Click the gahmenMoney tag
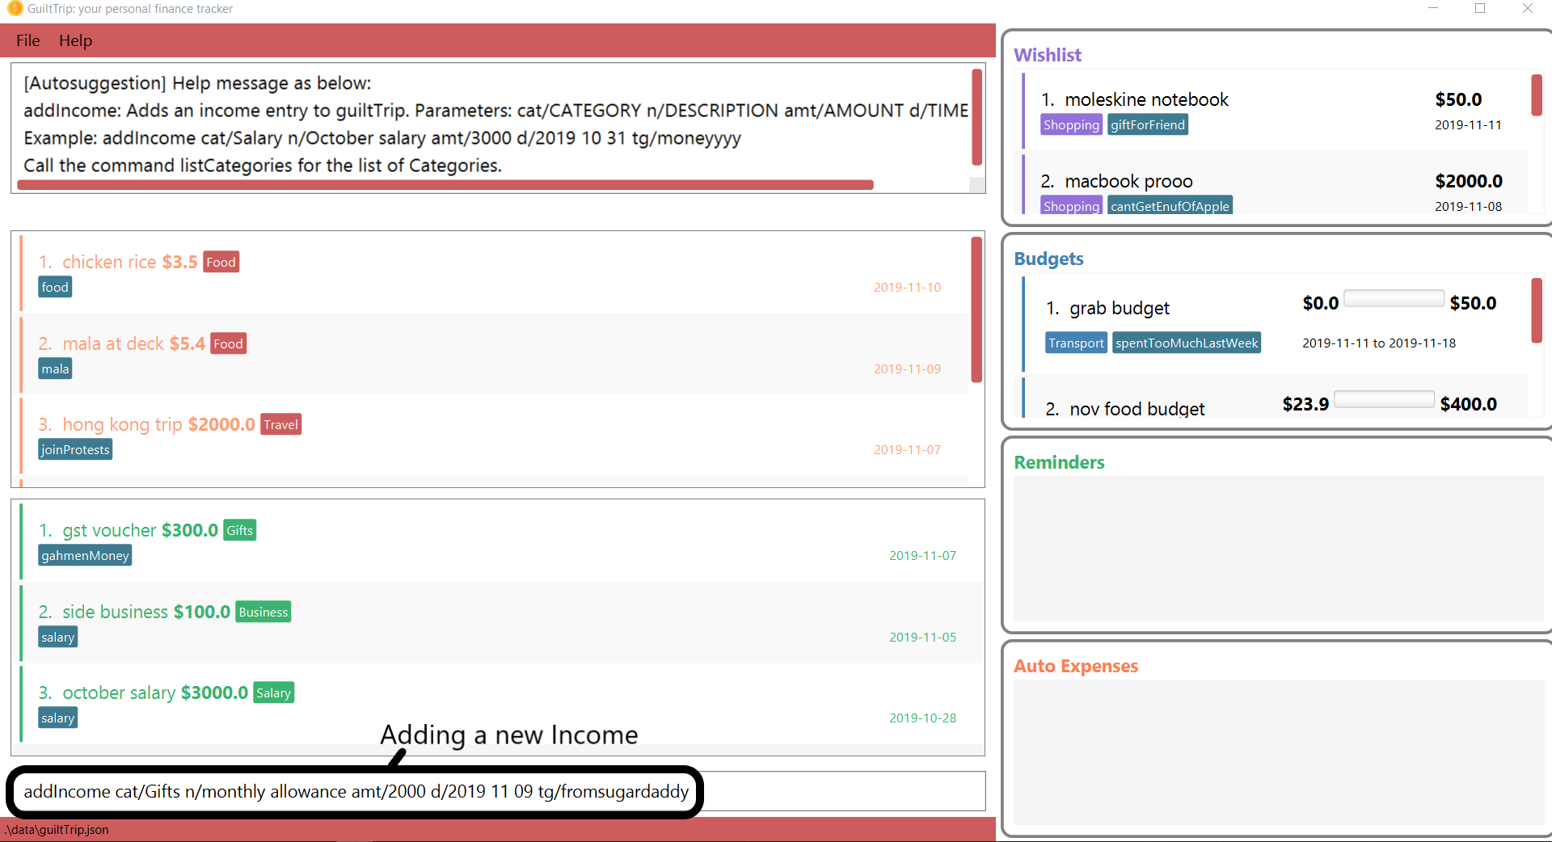Screen dimensions: 1552x842 85,555
